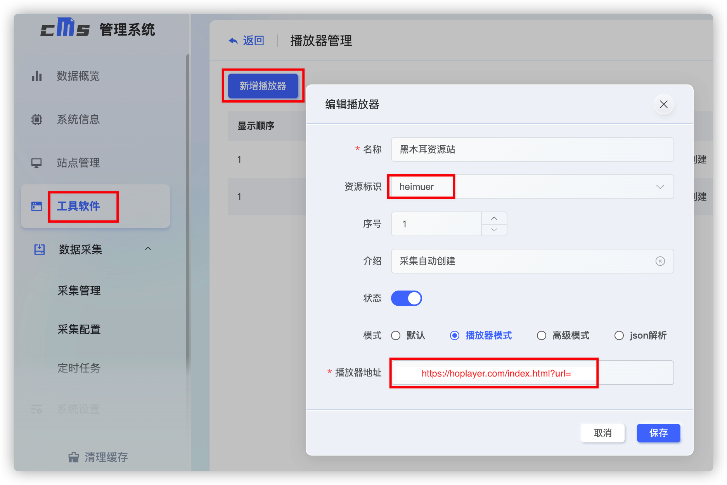
Task: Click the 编辑播放器 dialog title
Action: click(x=352, y=104)
